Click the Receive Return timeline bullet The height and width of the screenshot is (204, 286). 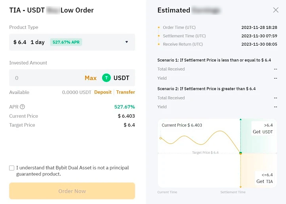[159, 44]
